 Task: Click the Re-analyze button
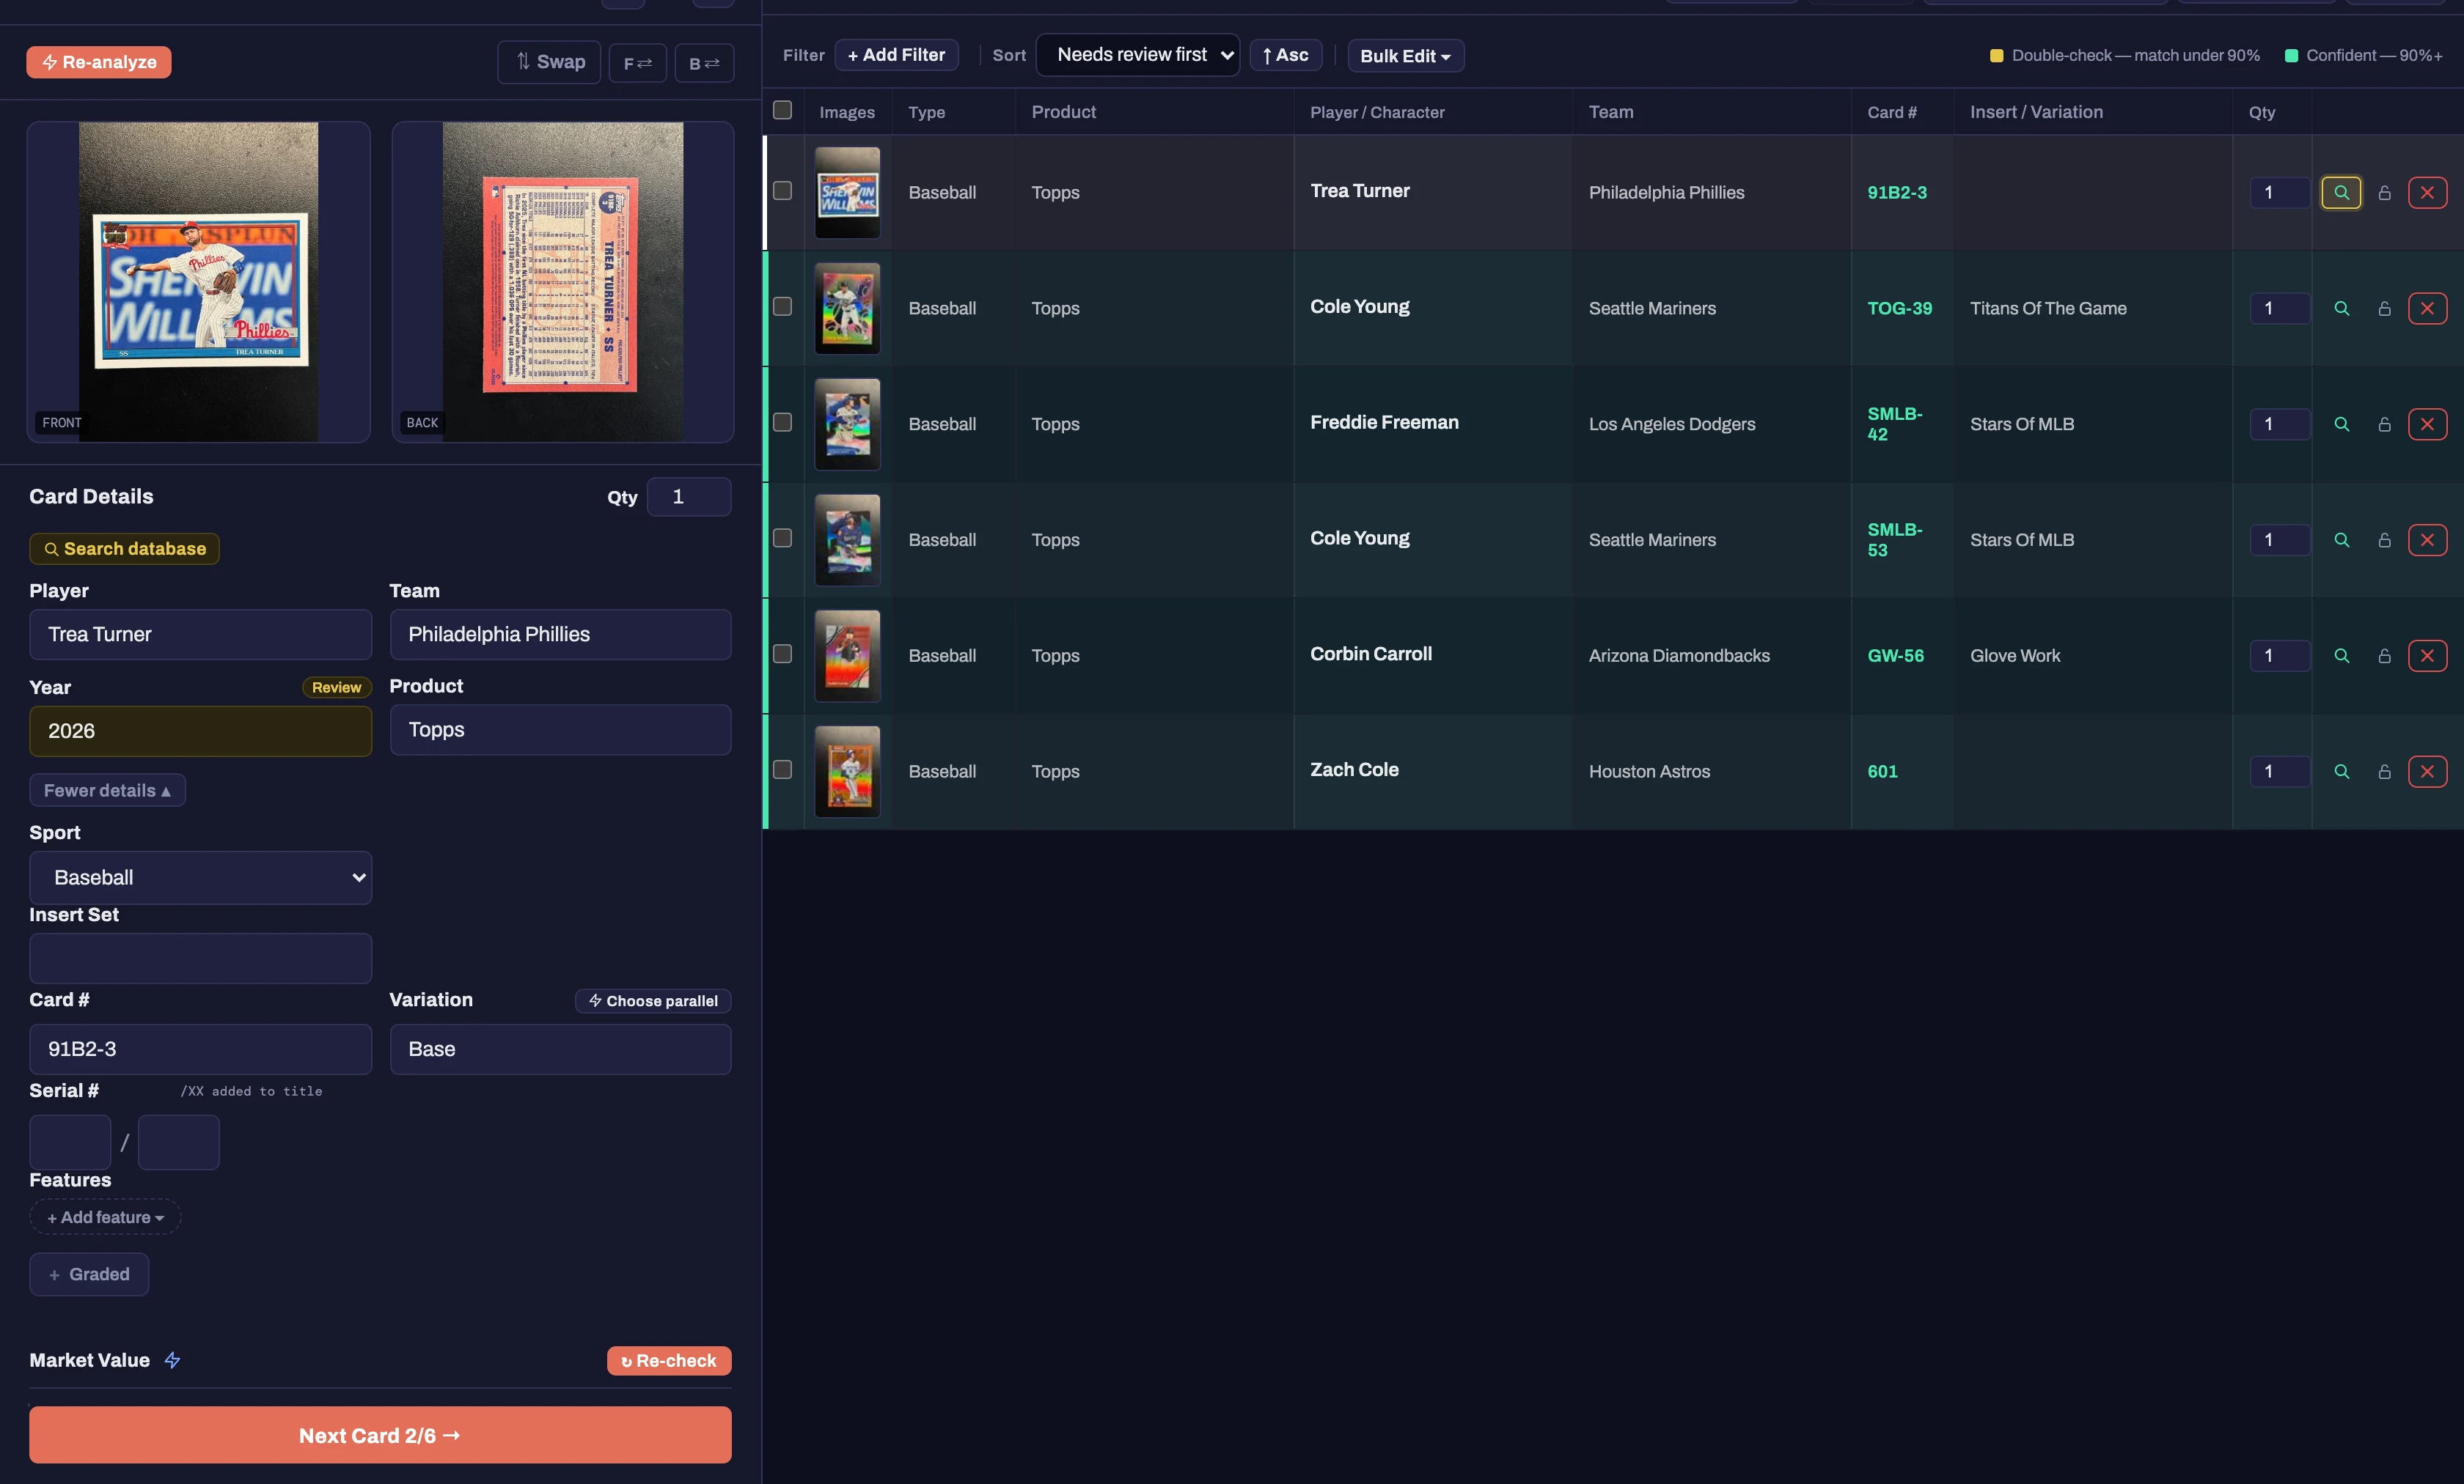click(99, 62)
